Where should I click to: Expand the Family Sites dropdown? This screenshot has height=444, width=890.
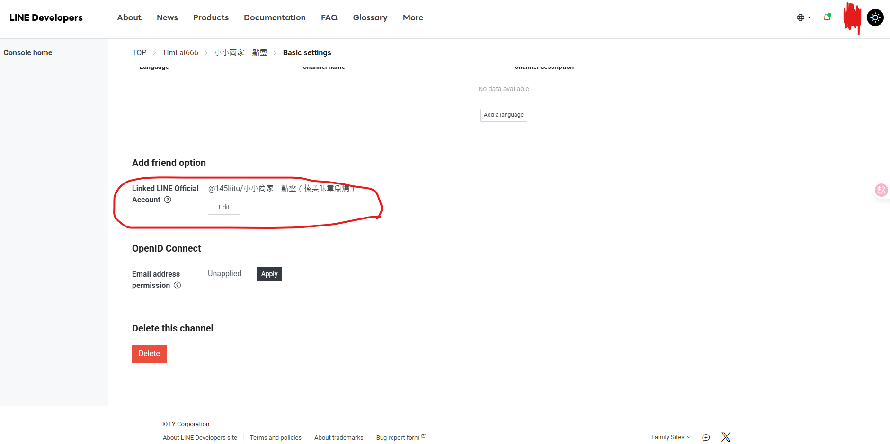(670, 437)
